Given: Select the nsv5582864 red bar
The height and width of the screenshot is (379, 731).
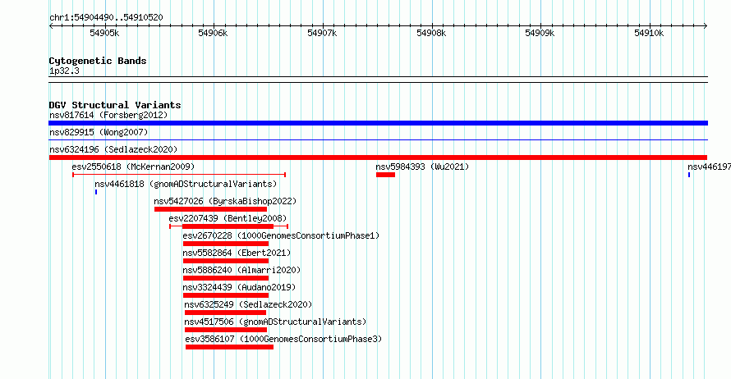Looking at the screenshot, I should 226,261.
